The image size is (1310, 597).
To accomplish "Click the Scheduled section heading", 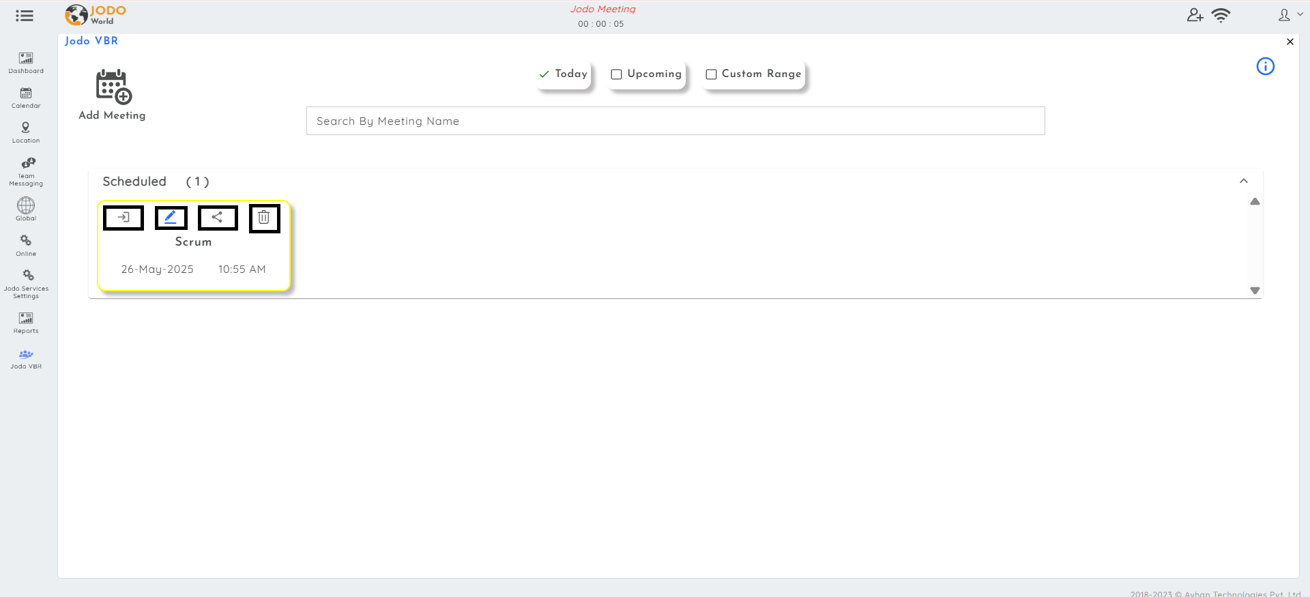I will pos(134,181).
